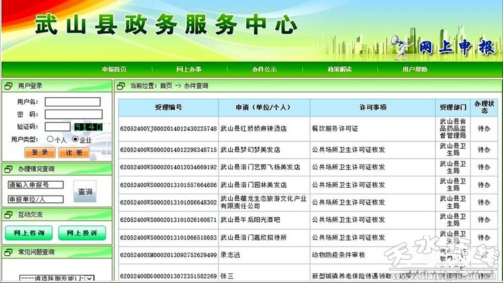The width and height of the screenshot is (503, 283).
Task: Go to 办件公示 in navigation bar
Action: 264,69
